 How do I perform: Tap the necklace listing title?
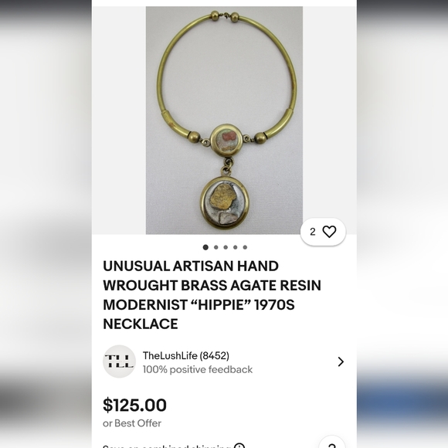[212, 295]
